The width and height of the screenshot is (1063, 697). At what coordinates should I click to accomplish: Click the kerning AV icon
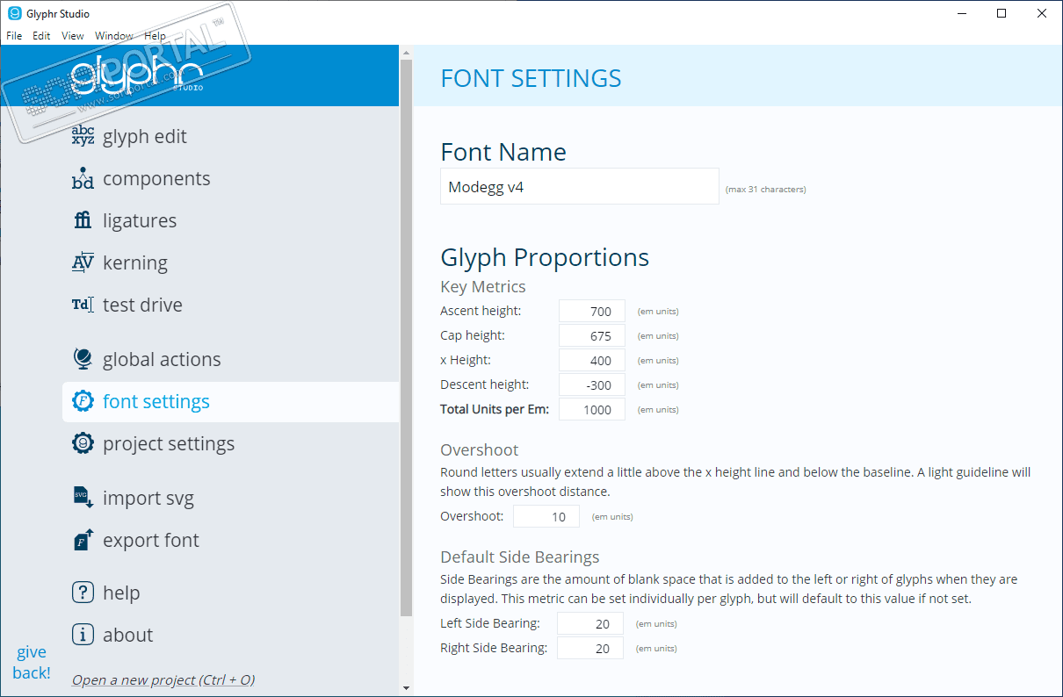pos(83,262)
